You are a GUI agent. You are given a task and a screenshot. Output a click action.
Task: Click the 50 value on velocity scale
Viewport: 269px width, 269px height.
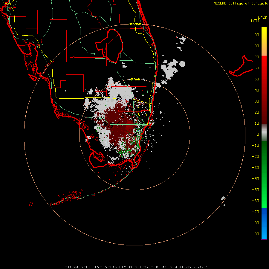point(257,79)
